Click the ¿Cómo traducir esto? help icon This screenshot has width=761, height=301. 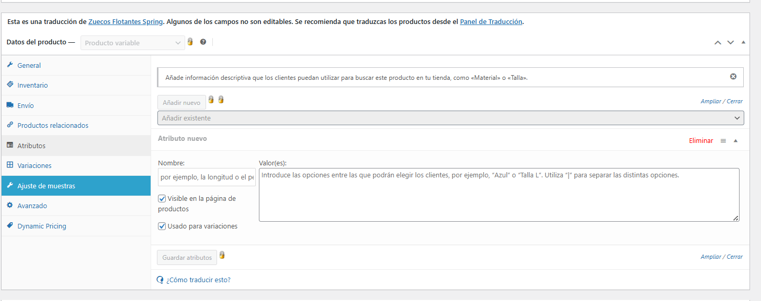(x=161, y=280)
